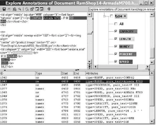
Task: Select annotation row with ID 1049
Action: coord(75,96)
